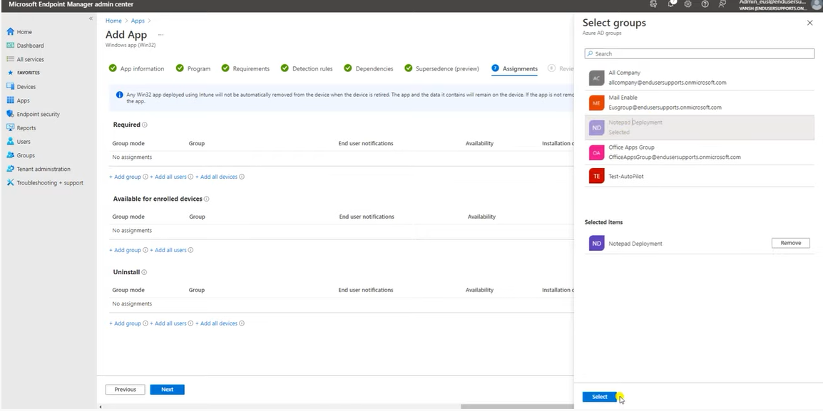Click Notepad Deployment under Selected items
Screen dimensions: 823x411
click(635, 244)
